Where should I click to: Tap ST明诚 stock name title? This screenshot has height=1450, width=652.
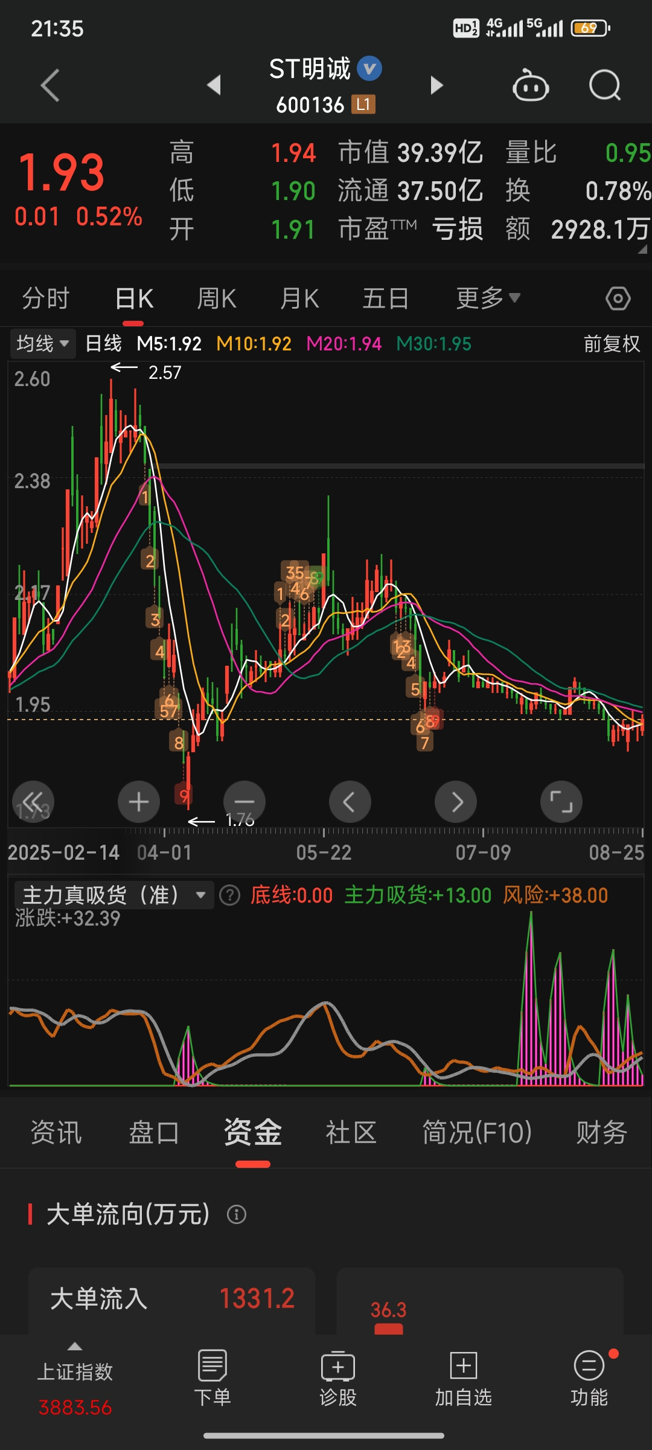coord(310,69)
